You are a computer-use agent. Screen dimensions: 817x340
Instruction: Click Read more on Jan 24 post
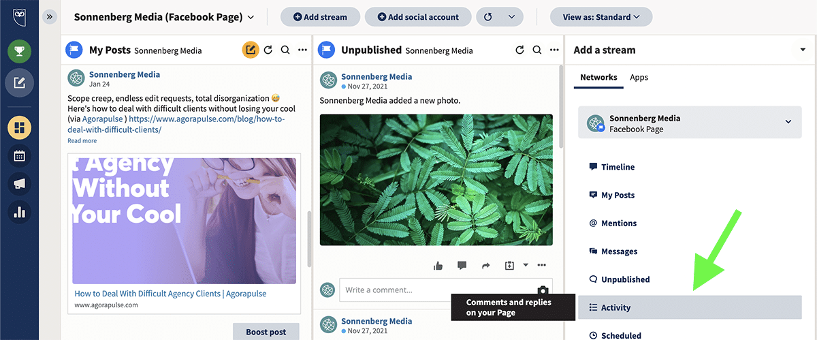(82, 141)
